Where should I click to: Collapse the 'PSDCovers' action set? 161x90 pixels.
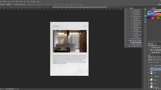pos(129,40)
